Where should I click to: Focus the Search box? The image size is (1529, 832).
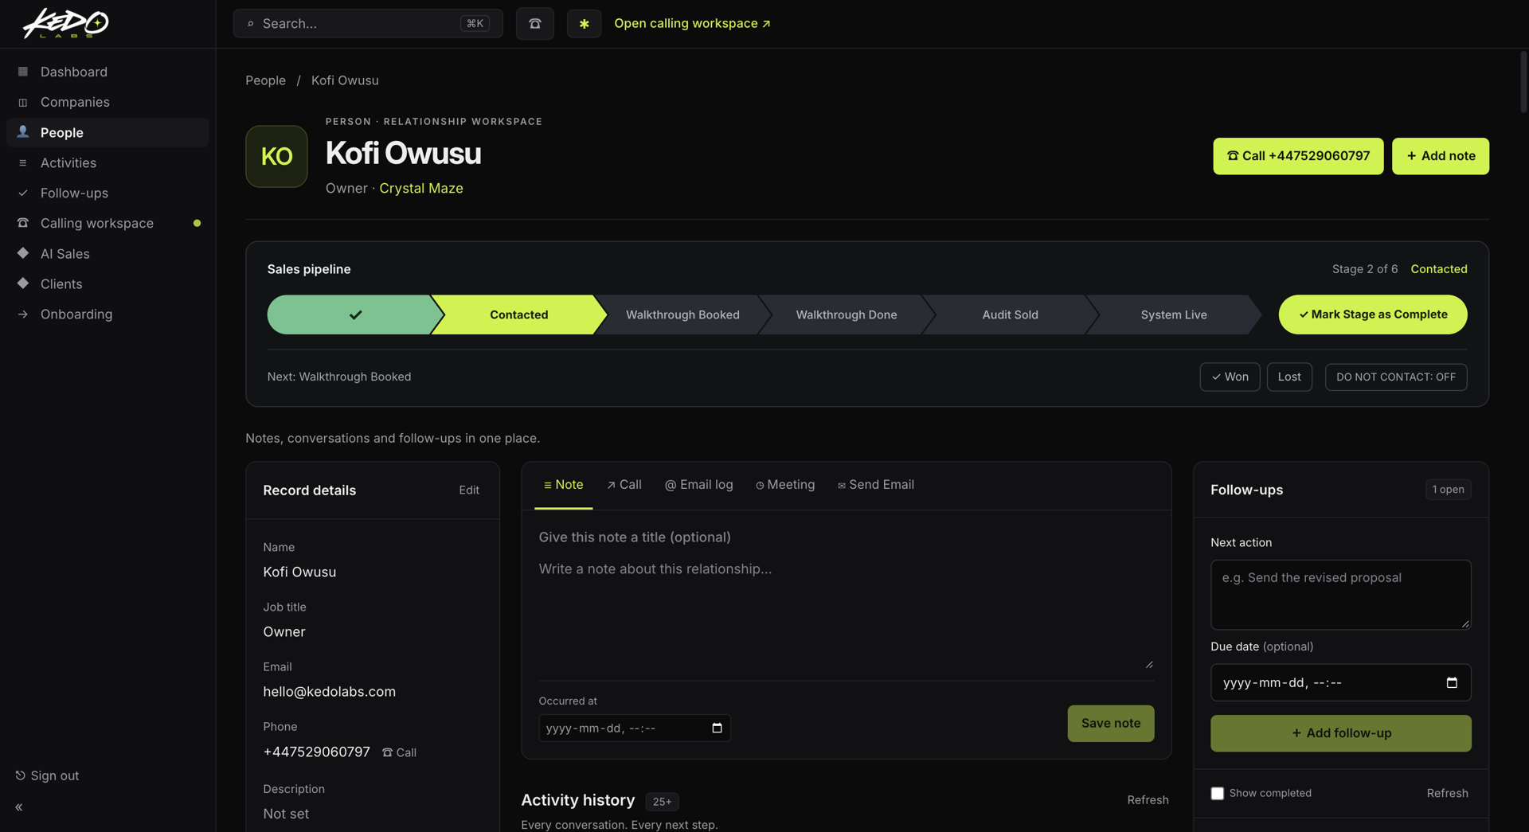368,24
